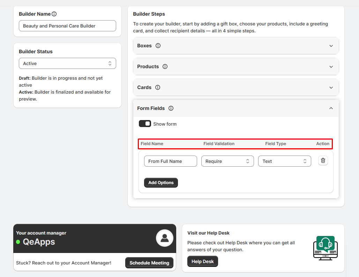The image size is (359, 277).
Task: Click the help desk headset illustration
Action: pos(325,248)
